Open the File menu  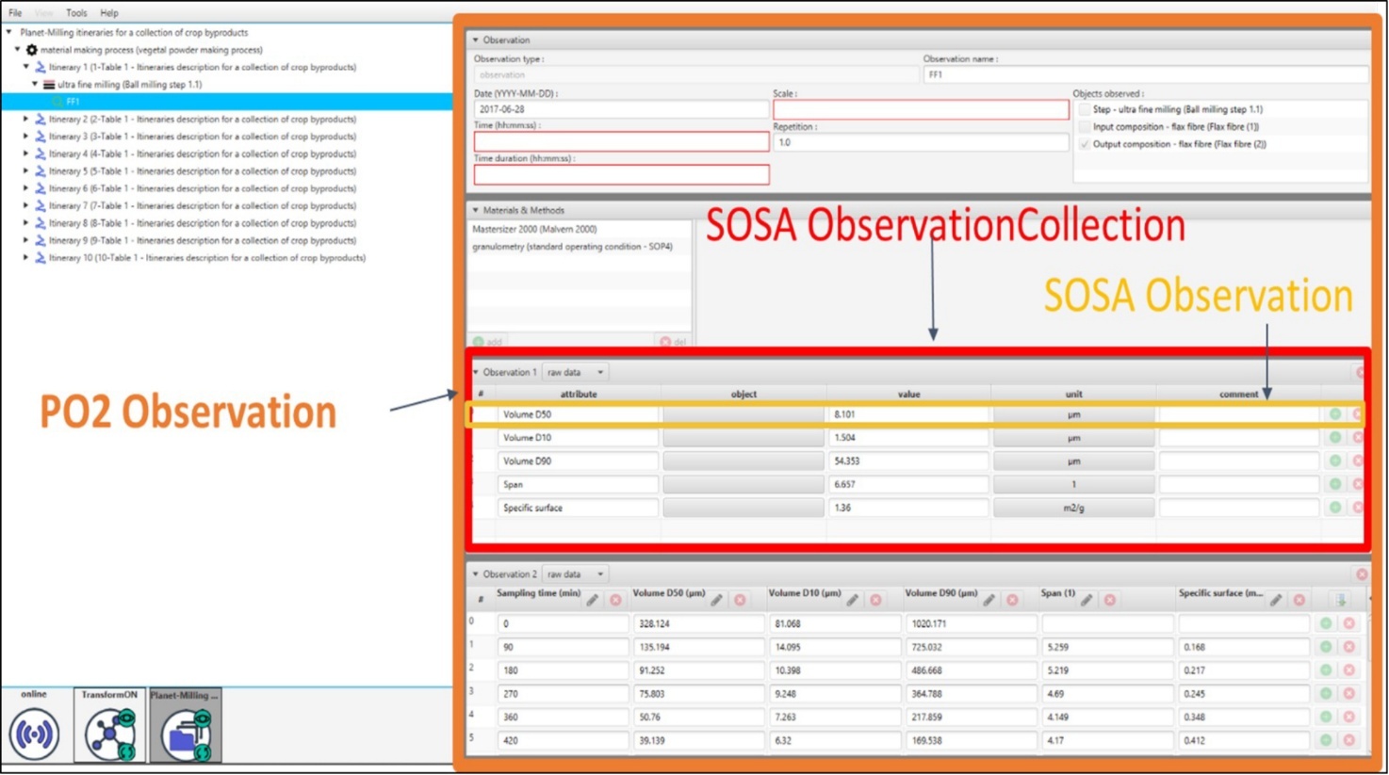(15, 13)
